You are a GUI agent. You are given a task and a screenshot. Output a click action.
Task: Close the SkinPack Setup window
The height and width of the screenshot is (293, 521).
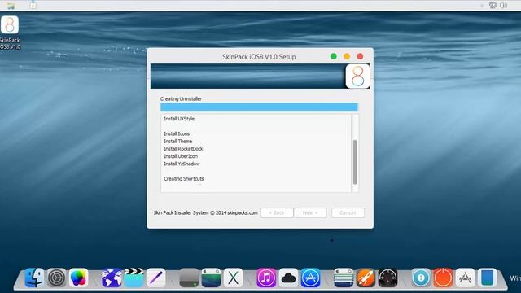tap(360, 56)
